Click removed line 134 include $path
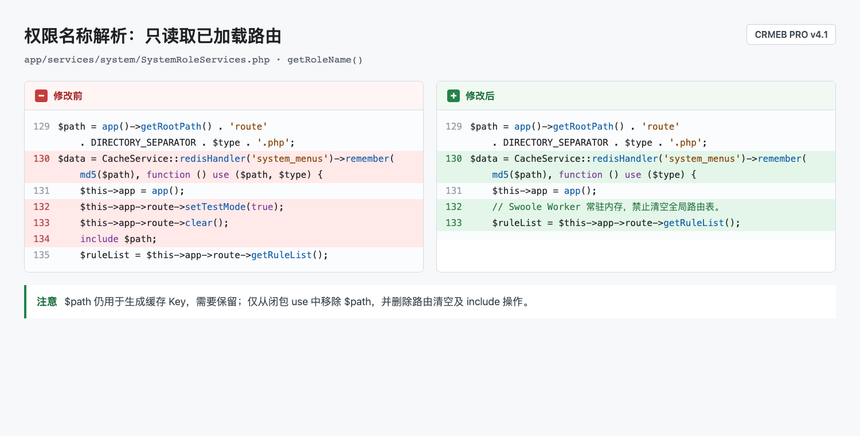This screenshot has height=436, width=860. [x=118, y=239]
